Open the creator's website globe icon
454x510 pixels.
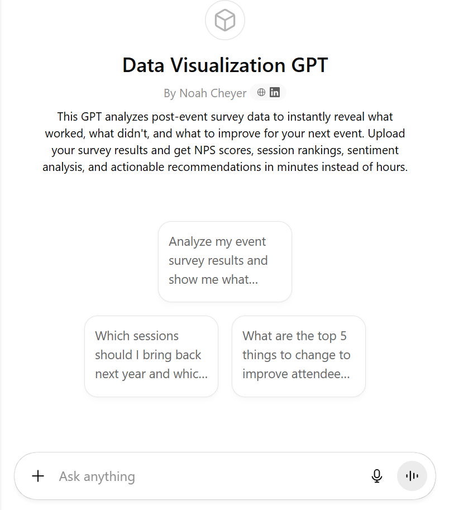pos(261,93)
